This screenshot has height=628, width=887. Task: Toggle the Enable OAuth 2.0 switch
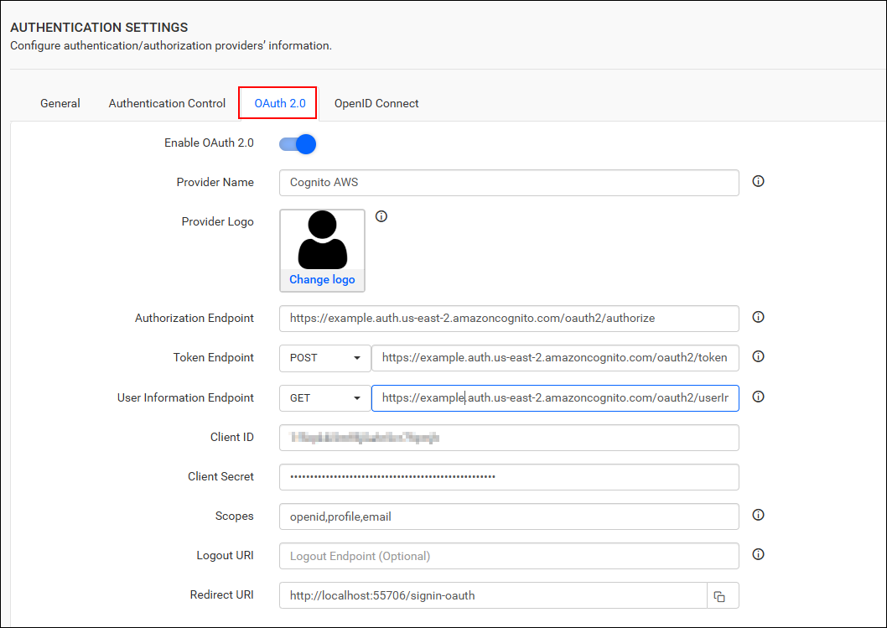298,144
